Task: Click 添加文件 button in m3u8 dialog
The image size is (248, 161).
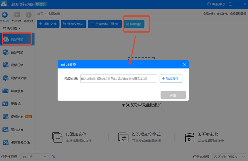Action: coord(171,79)
